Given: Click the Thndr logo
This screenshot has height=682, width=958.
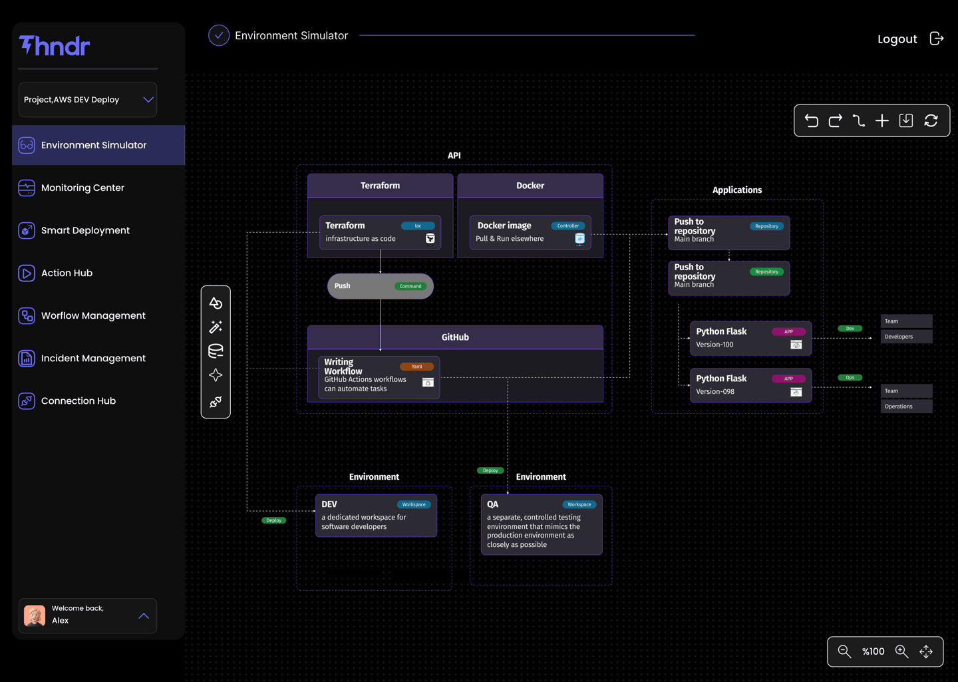Looking at the screenshot, I should [55, 45].
